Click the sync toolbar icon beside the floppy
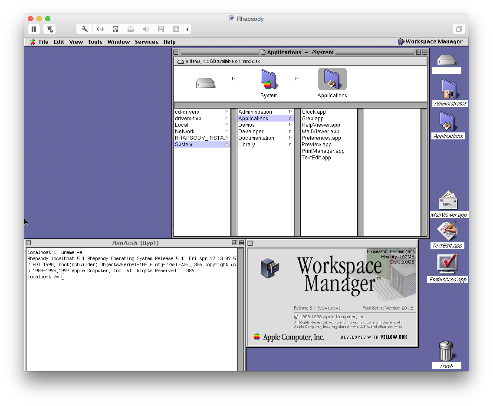The height and width of the screenshot is (406, 493). pos(176,29)
